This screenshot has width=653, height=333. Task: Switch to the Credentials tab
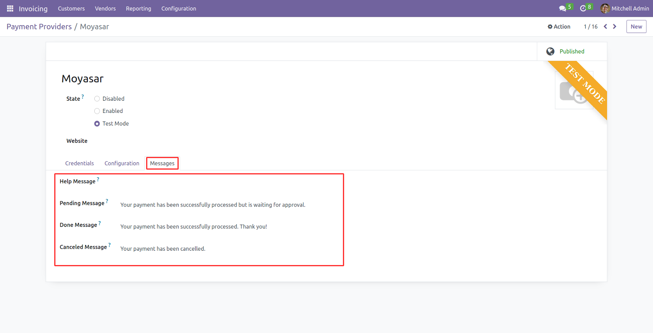tap(80, 163)
